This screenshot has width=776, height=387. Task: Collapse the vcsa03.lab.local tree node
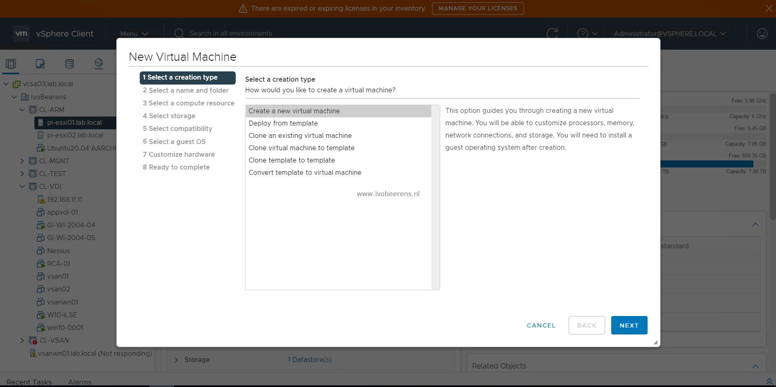(6, 84)
